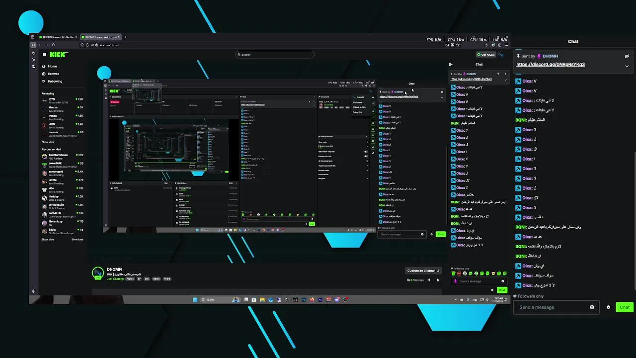Open iA88 channel in Following list
This screenshot has width=636, height=358.
coord(62,125)
